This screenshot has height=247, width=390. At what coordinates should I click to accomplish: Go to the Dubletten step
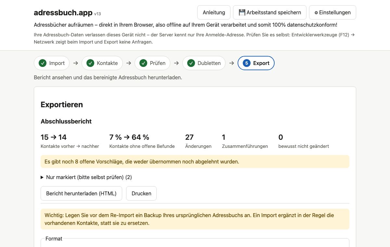[x=204, y=63]
